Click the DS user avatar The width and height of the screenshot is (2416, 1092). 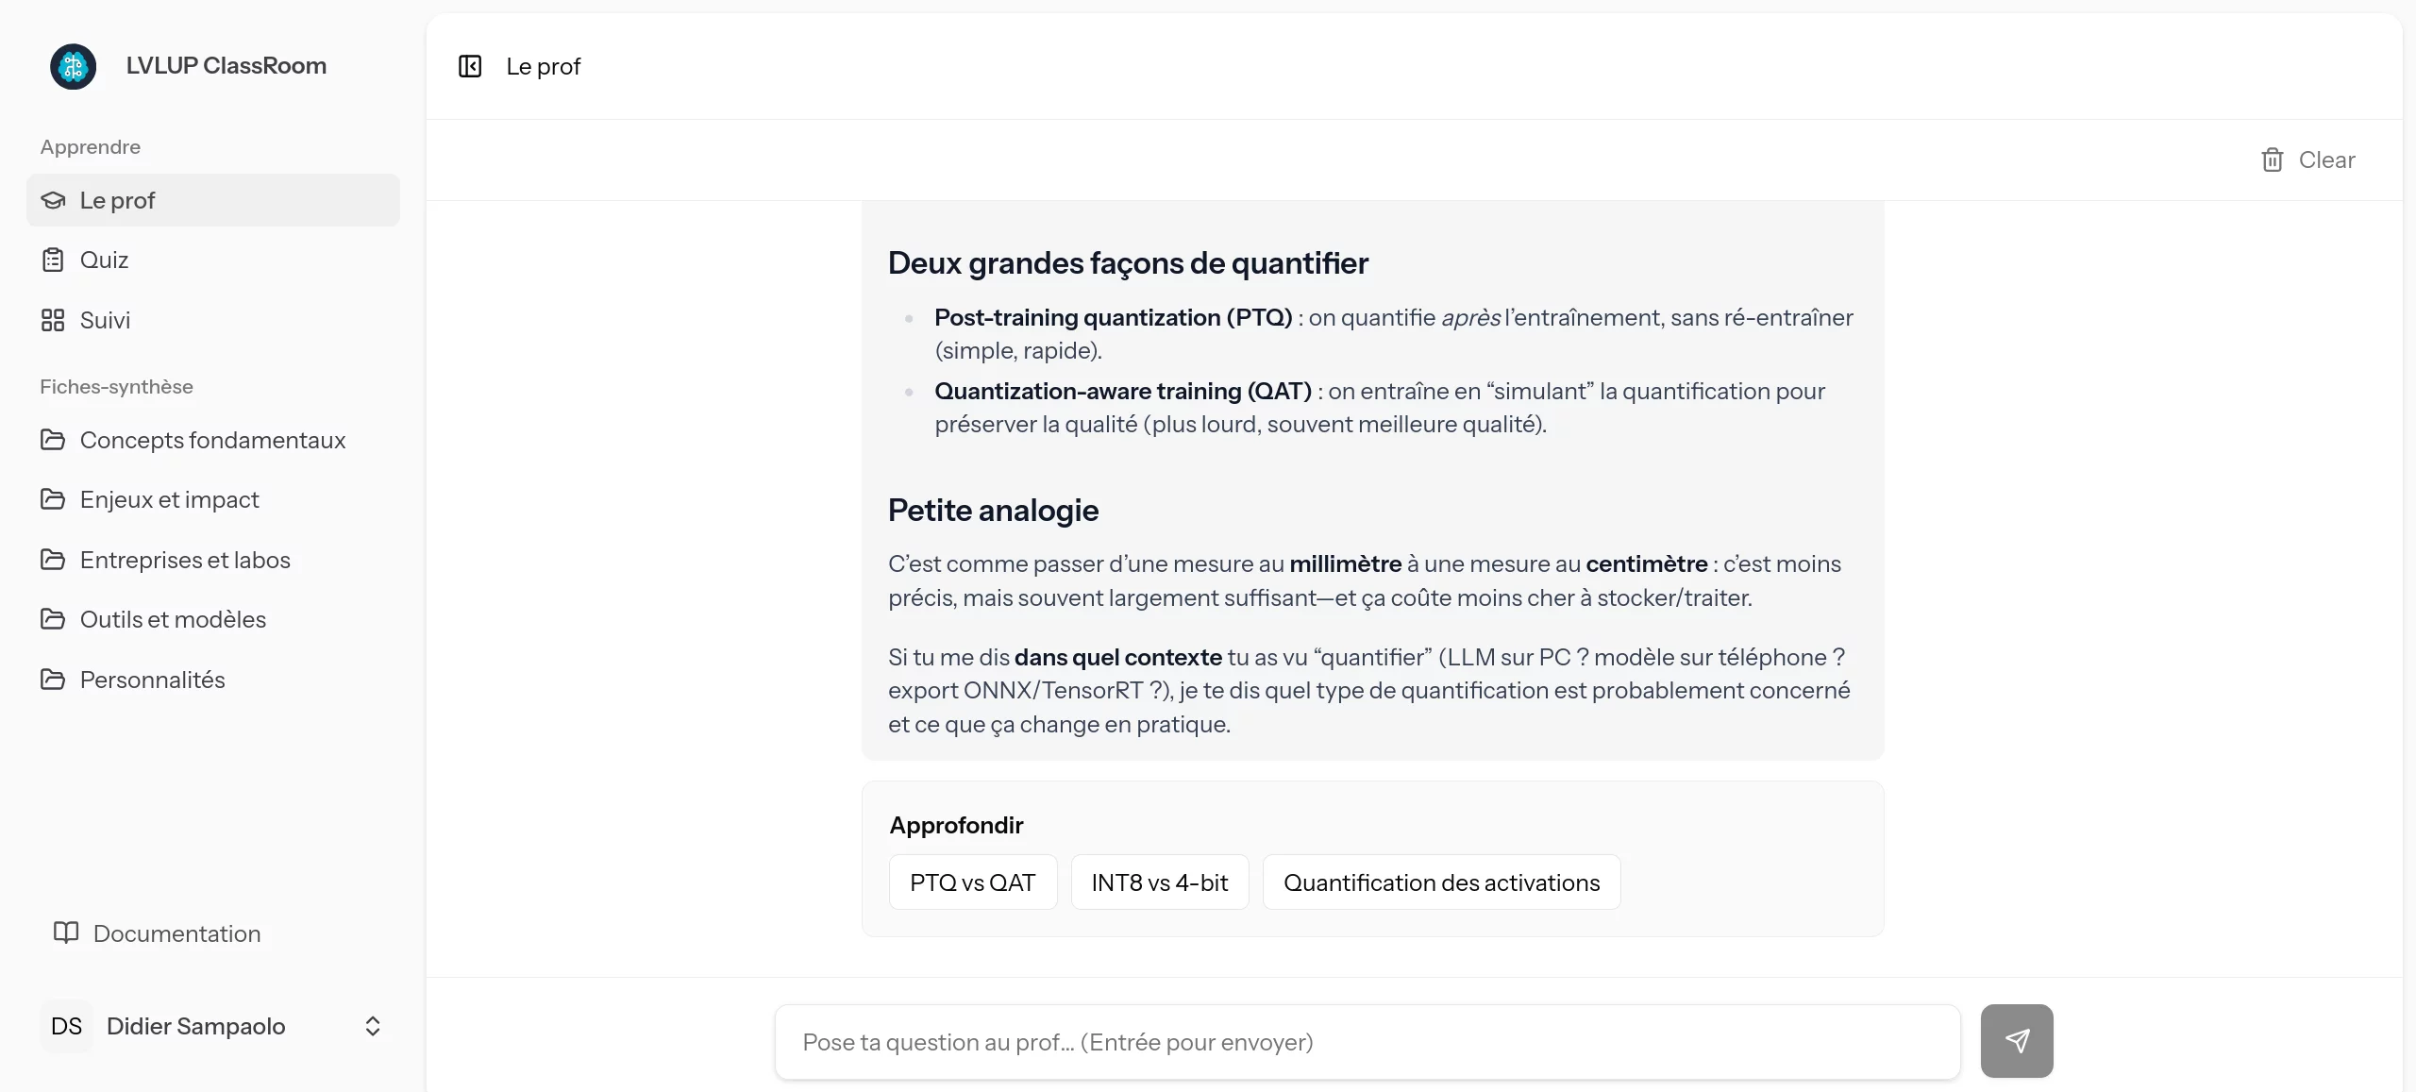pos(66,1026)
